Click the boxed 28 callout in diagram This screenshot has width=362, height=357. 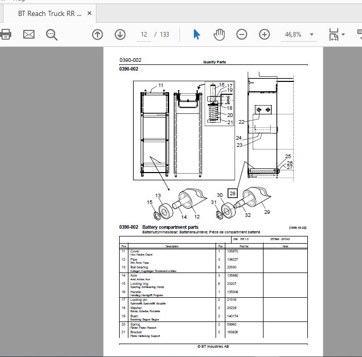point(233,193)
